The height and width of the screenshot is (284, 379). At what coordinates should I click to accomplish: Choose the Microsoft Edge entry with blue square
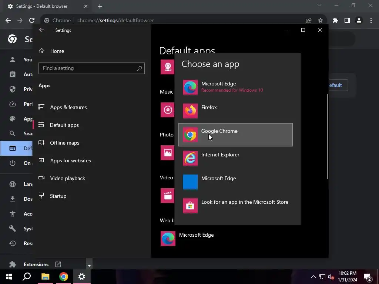[x=236, y=182]
